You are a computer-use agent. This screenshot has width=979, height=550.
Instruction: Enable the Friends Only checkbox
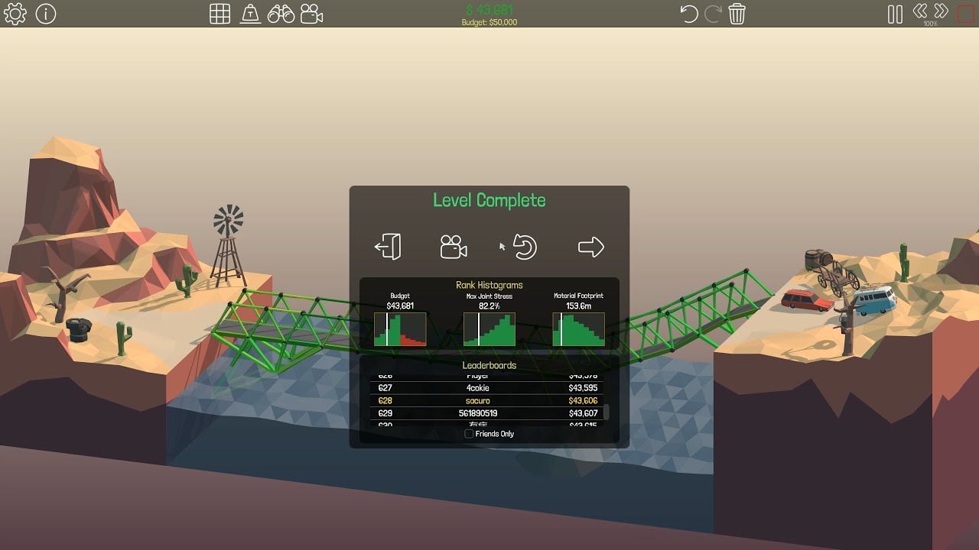point(470,434)
